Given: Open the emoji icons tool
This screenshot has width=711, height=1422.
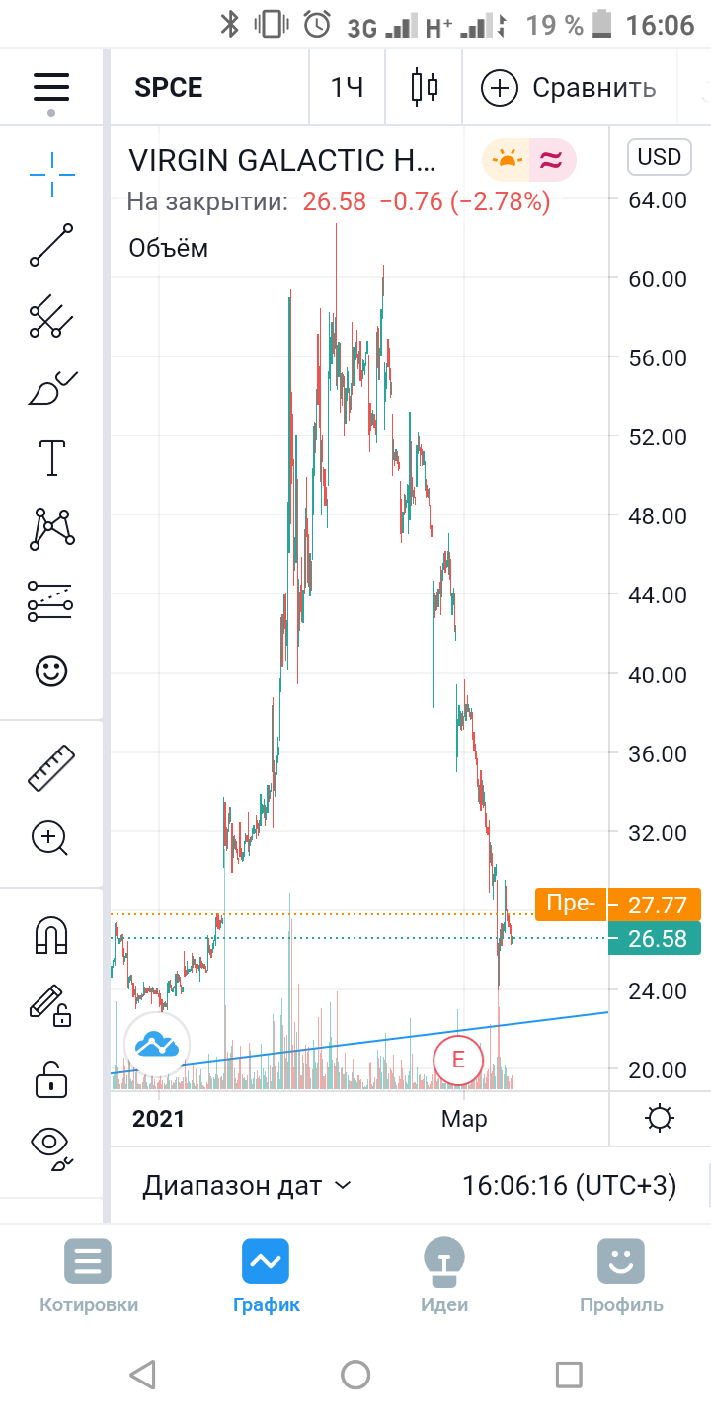Looking at the screenshot, I should click(51, 671).
